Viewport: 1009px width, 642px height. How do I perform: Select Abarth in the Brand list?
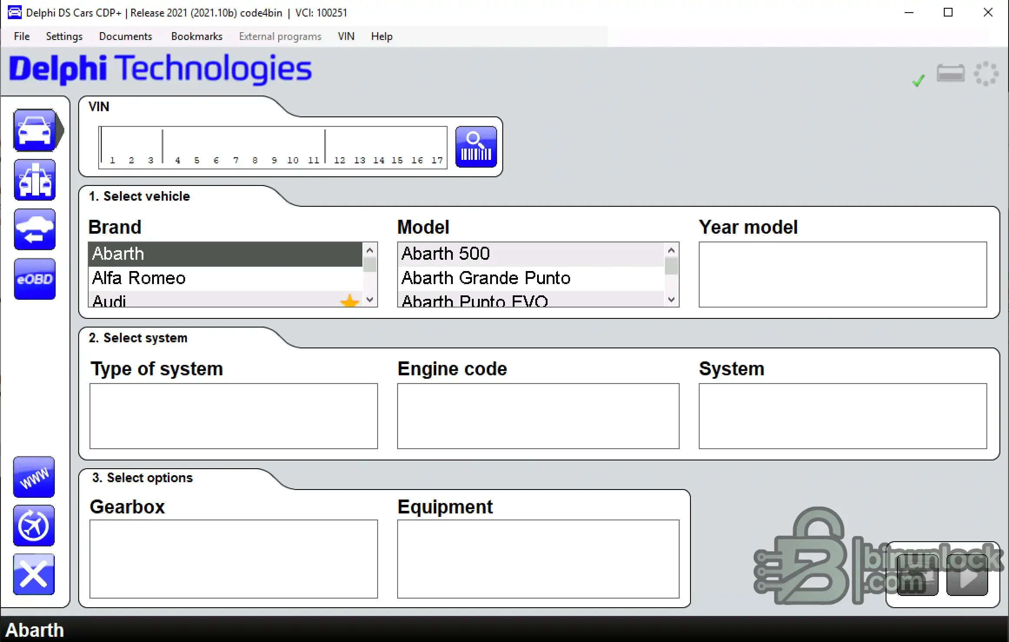225,254
